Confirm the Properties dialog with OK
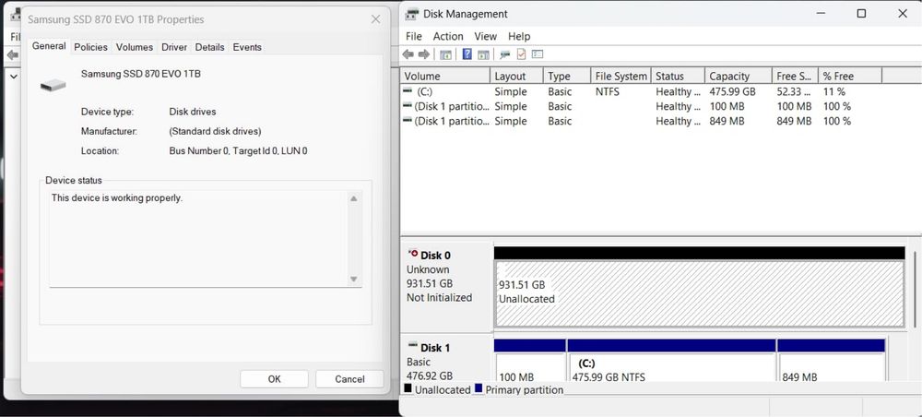The height and width of the screenshot is (417, 922). coord(274,379)
